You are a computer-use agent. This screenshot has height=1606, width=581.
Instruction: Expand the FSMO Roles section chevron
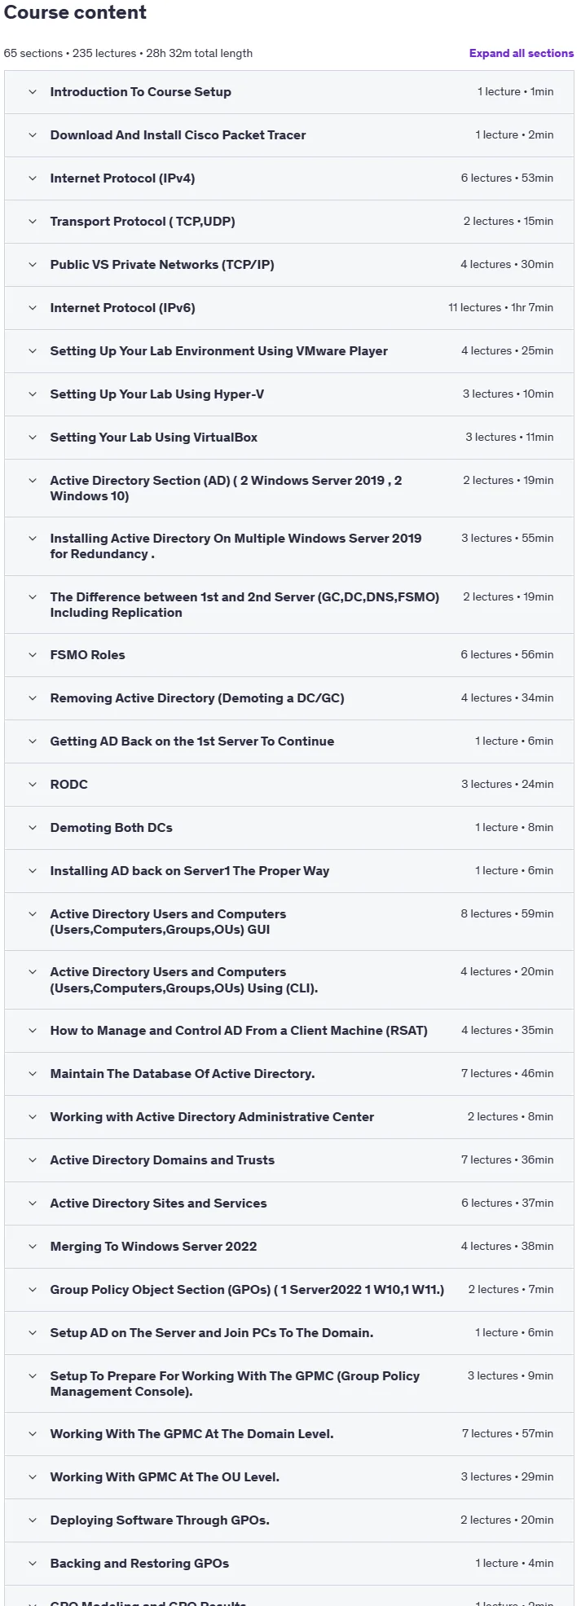33,655
